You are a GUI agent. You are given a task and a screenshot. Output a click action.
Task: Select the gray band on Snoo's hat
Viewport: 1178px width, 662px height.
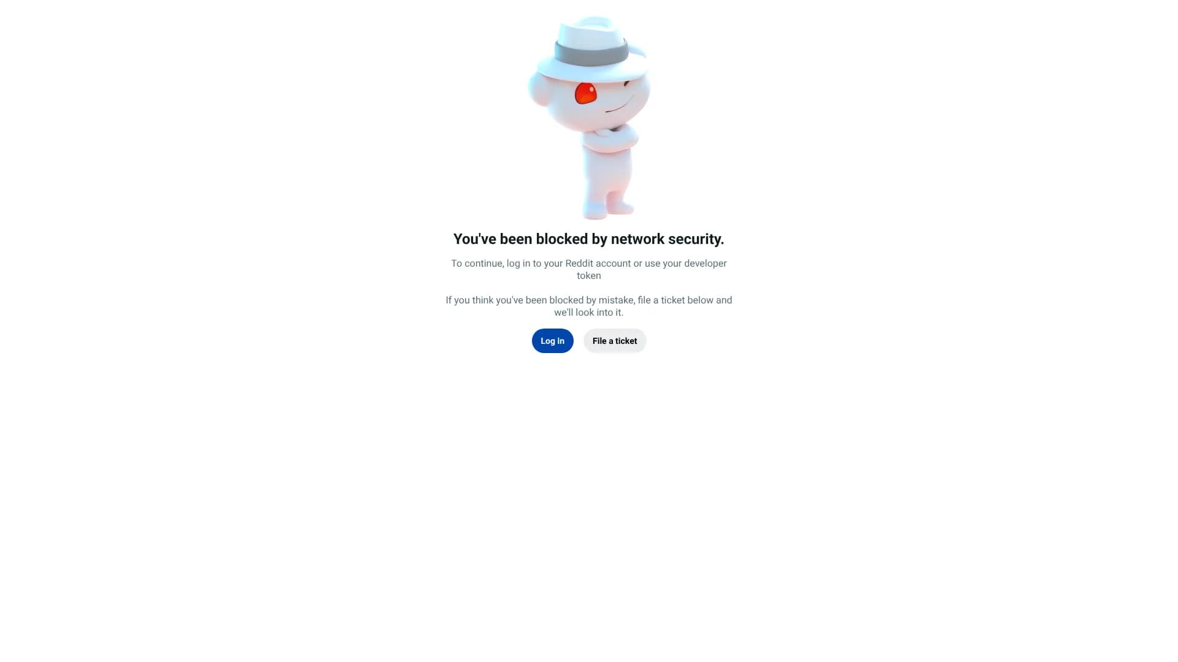pyautogui.click(x=591, y=53)
